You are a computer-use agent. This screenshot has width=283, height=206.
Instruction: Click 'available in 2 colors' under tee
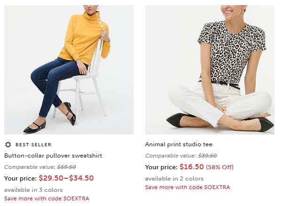pos(174,179)
